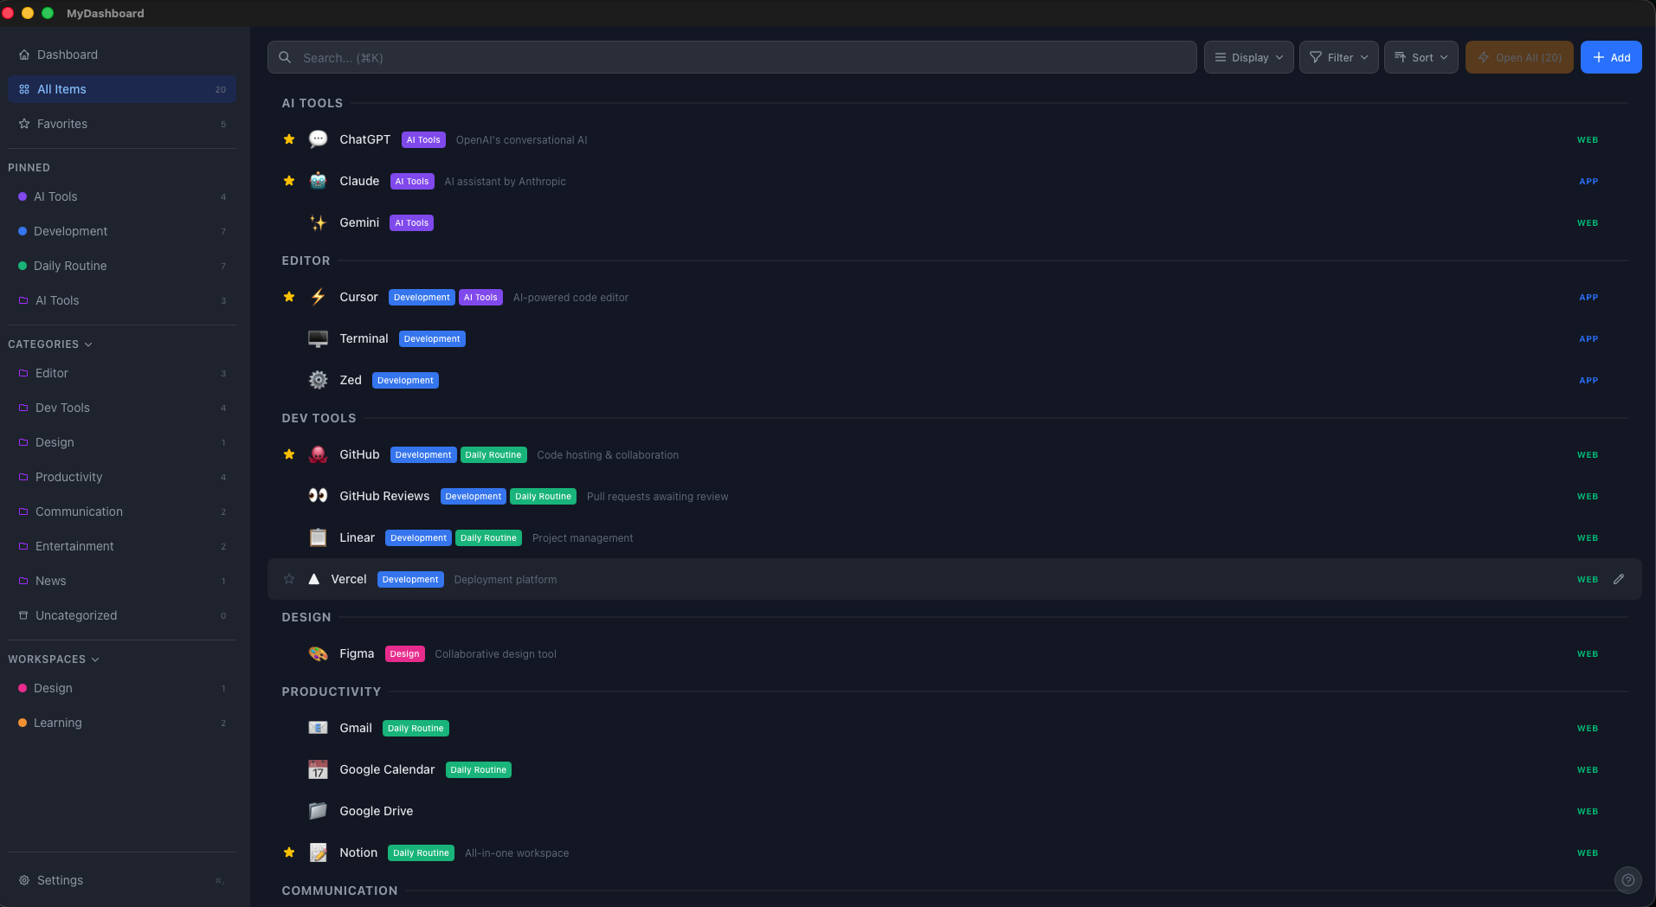The width and height of the screenshot is (1656, 907).
Task: Expand the Sort options
Action: pyautogui.click(x=1420, y=57)
